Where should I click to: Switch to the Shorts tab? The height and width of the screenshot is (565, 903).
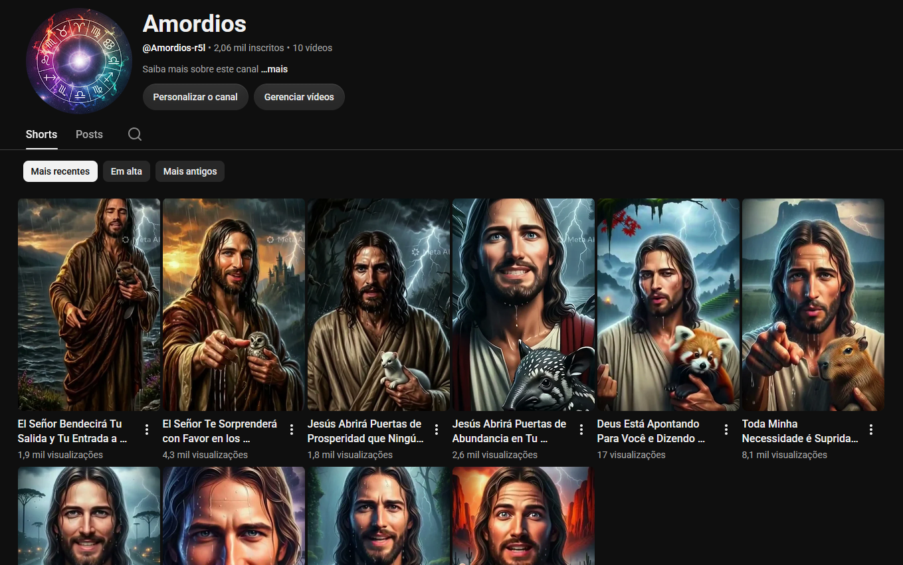[41, 134]
